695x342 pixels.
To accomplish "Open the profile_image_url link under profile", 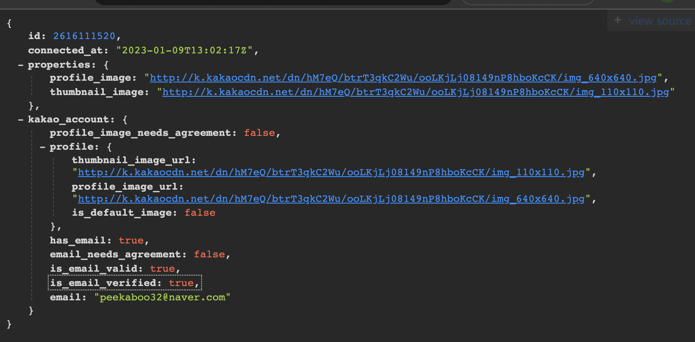I will point(331,199).
